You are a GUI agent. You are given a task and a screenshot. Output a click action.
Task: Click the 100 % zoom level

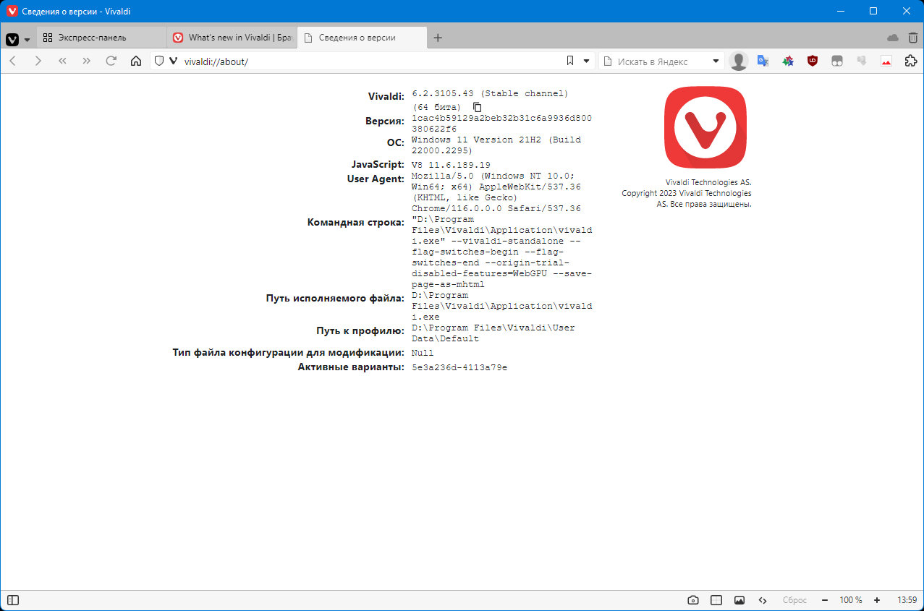[x=851, y=600]
